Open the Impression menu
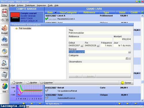The width and height of the screenshot is (144, 108). coord(41,5)
